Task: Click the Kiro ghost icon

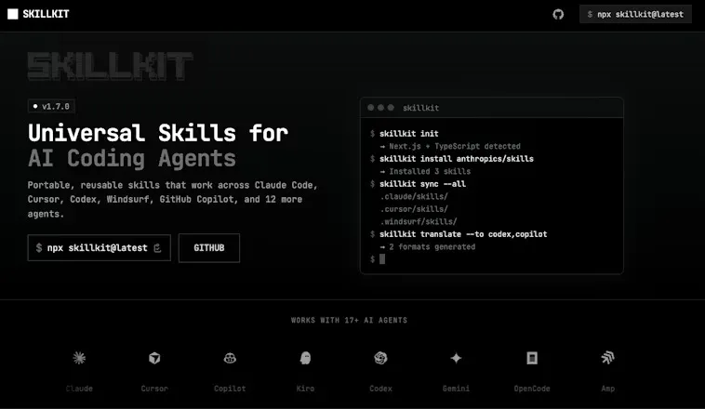Action: (x=305, y=358)
